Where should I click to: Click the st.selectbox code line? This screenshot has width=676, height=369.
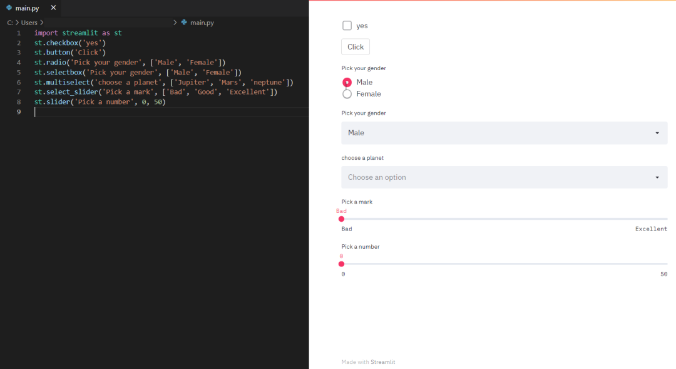(138, 72)
